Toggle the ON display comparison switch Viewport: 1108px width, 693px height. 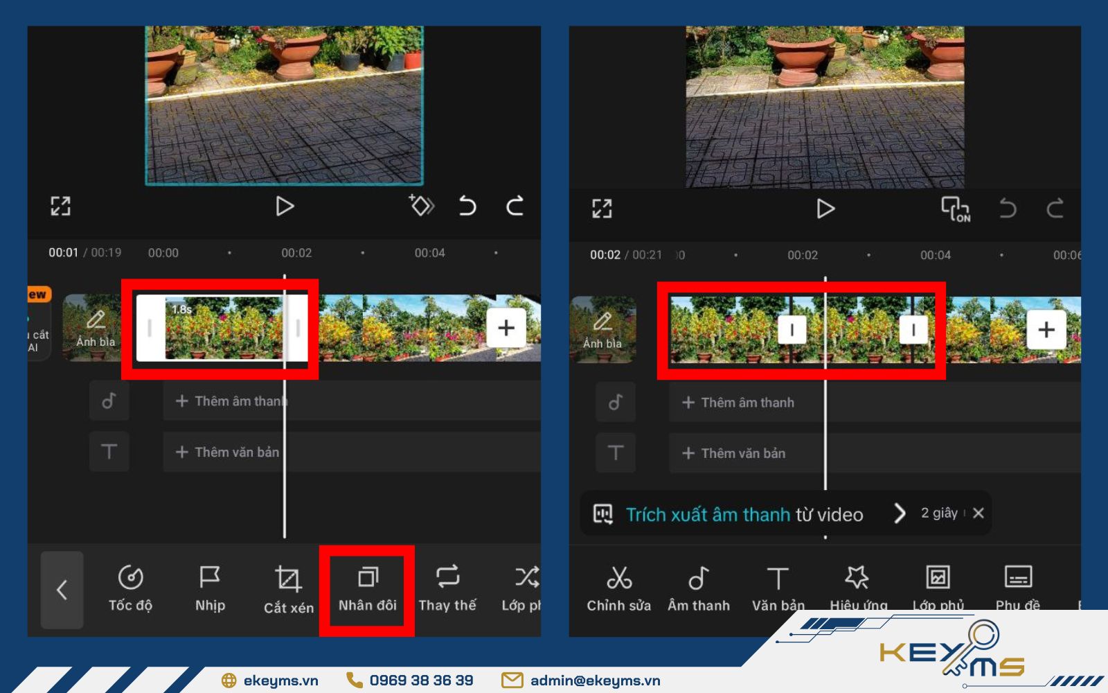pyautogui.click(x=955, y=209)
